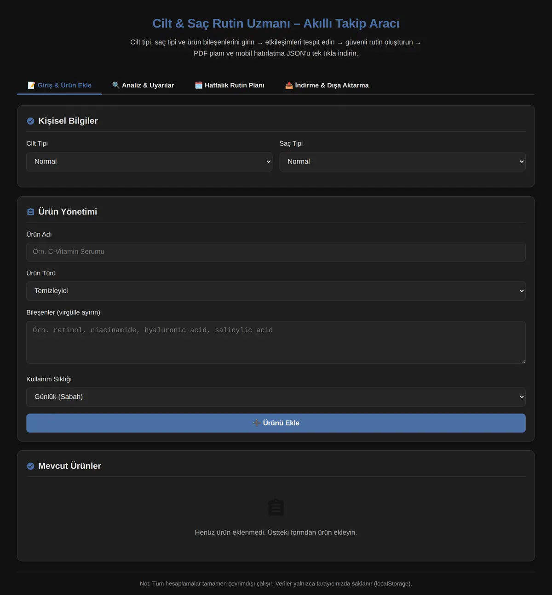Click the subtitle describing the PDF plan download
552x595 pixels.
(x=276, y=48)
